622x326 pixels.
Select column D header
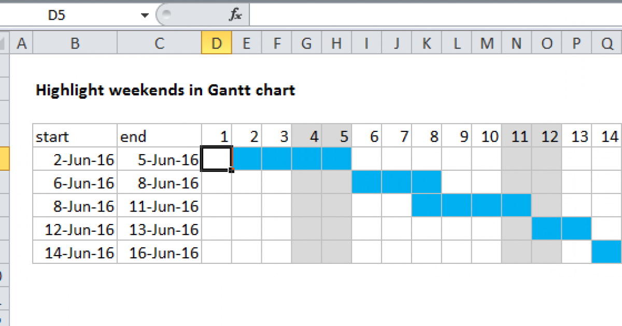(217, 44)
